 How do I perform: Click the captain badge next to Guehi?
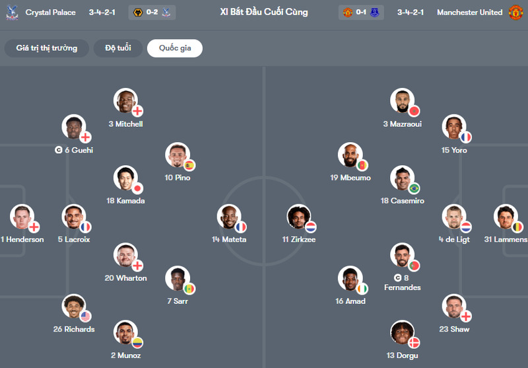(x=59, y=150)
